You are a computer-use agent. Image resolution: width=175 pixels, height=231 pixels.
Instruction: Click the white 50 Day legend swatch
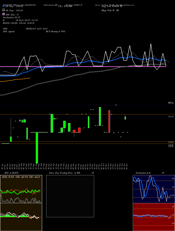(3, 10)
